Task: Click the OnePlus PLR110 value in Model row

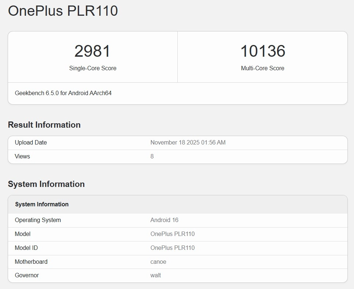Action: [x=172, y=234]
